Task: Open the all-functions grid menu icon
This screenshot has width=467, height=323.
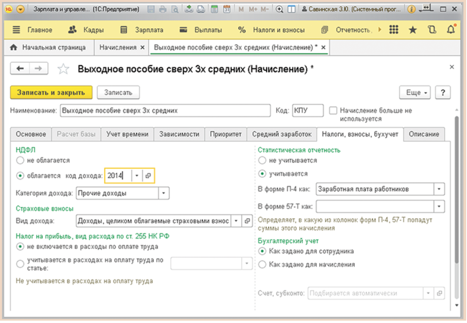Action: click(x=394, y=30)
